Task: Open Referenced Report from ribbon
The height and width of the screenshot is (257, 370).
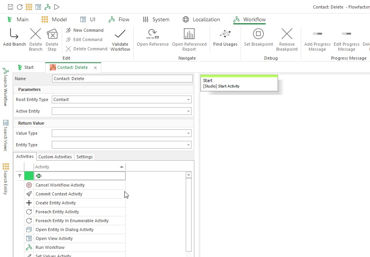Action: (x=189, y=39)
